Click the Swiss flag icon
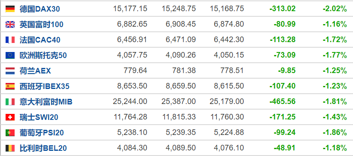The height and width of the screenshot is (156, 353). click(x=10, y=117)
